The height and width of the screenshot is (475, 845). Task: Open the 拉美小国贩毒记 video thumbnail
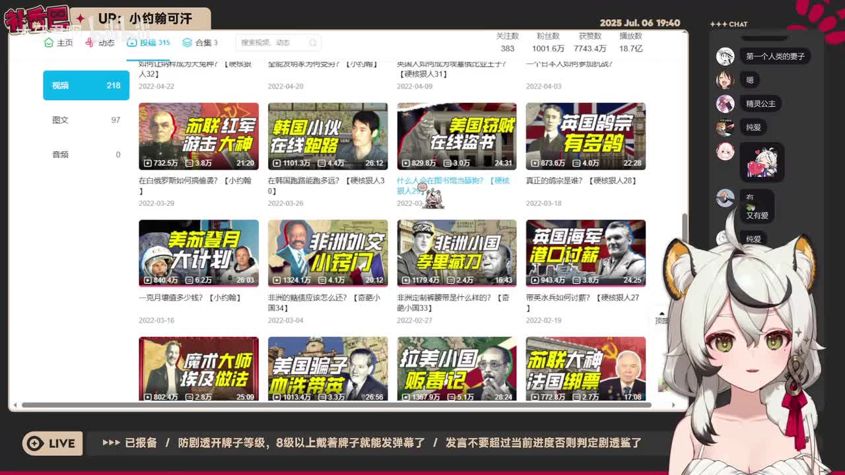[457, 369]
